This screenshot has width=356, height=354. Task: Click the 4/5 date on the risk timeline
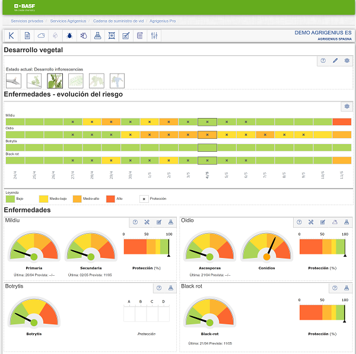pyautogui.click(x=207, y=176)
